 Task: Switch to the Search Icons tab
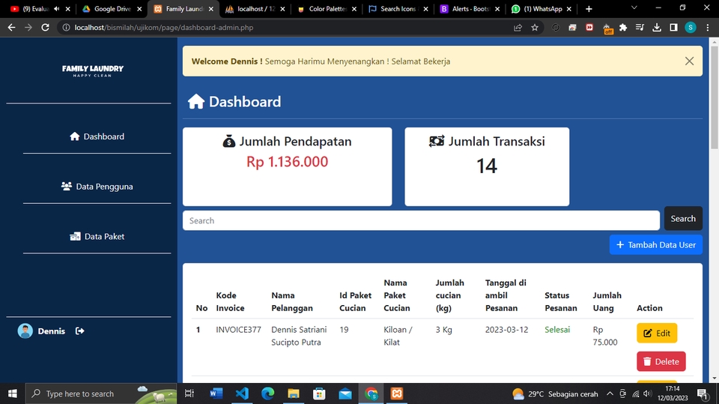[398, 9]
